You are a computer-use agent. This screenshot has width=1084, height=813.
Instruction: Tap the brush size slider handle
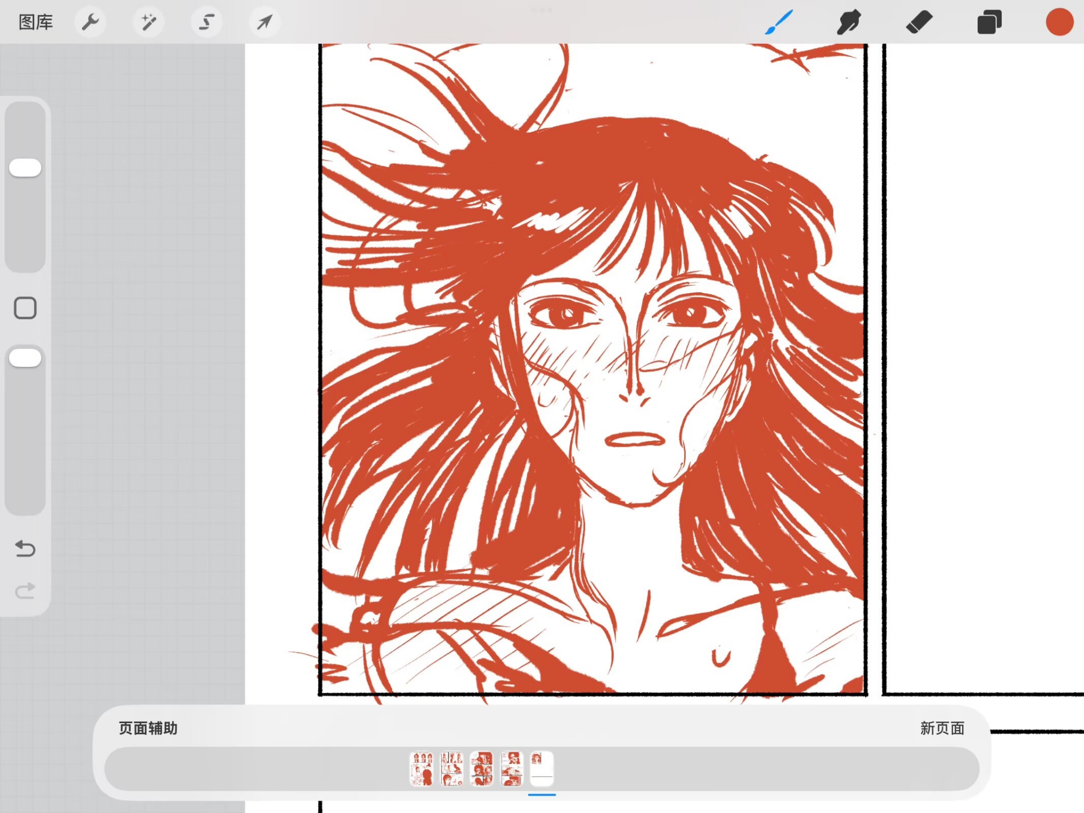pos(25,167)
